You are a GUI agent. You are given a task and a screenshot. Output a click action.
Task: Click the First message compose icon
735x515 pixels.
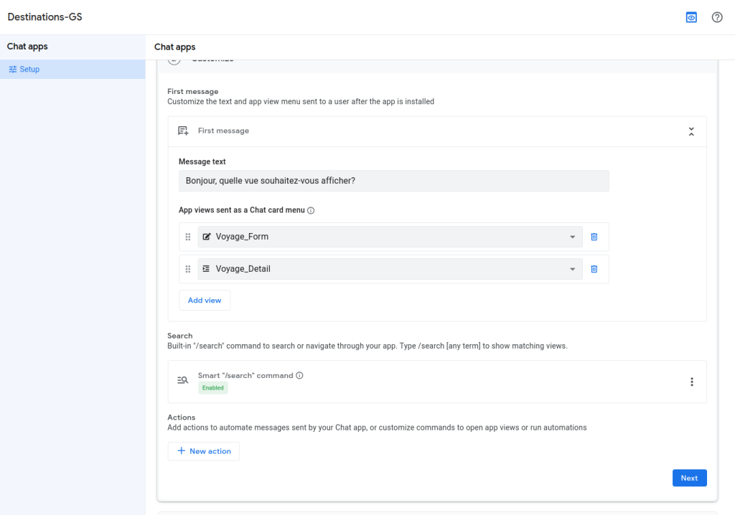(183, 131)
